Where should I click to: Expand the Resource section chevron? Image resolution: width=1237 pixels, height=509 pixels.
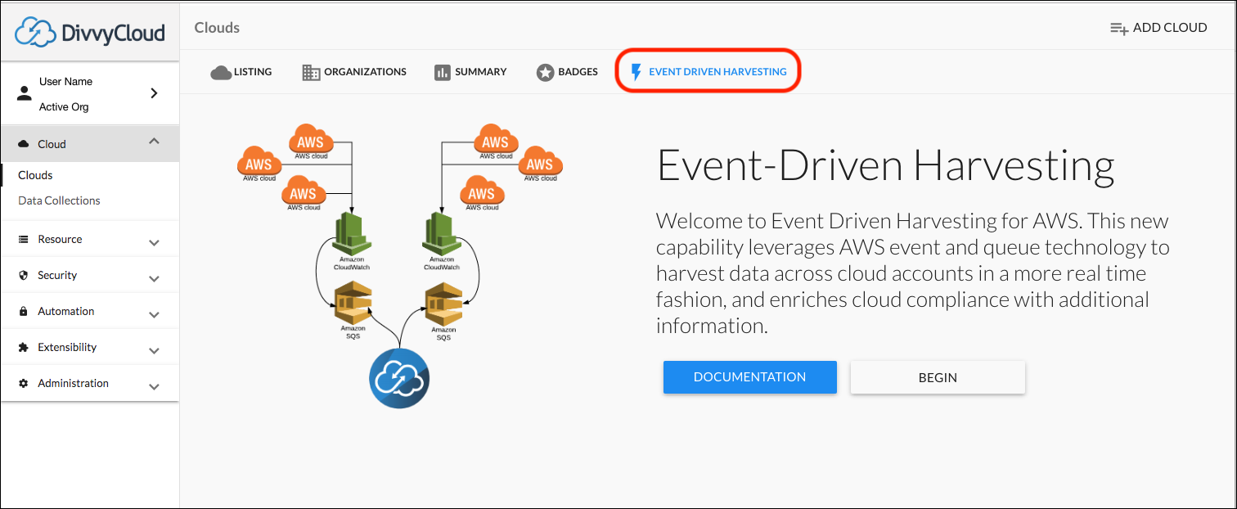click(x=154, y=243)
